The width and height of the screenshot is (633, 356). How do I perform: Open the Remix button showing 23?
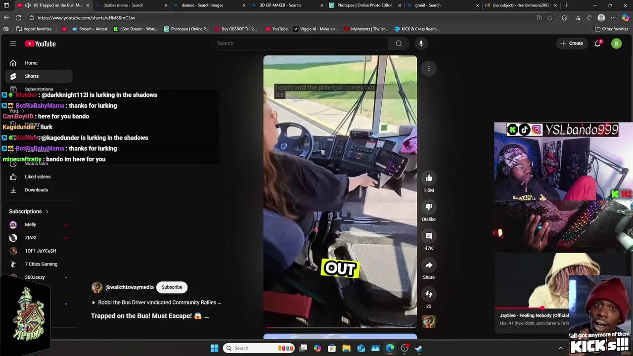pyautogui.click(x=429, y=294)
